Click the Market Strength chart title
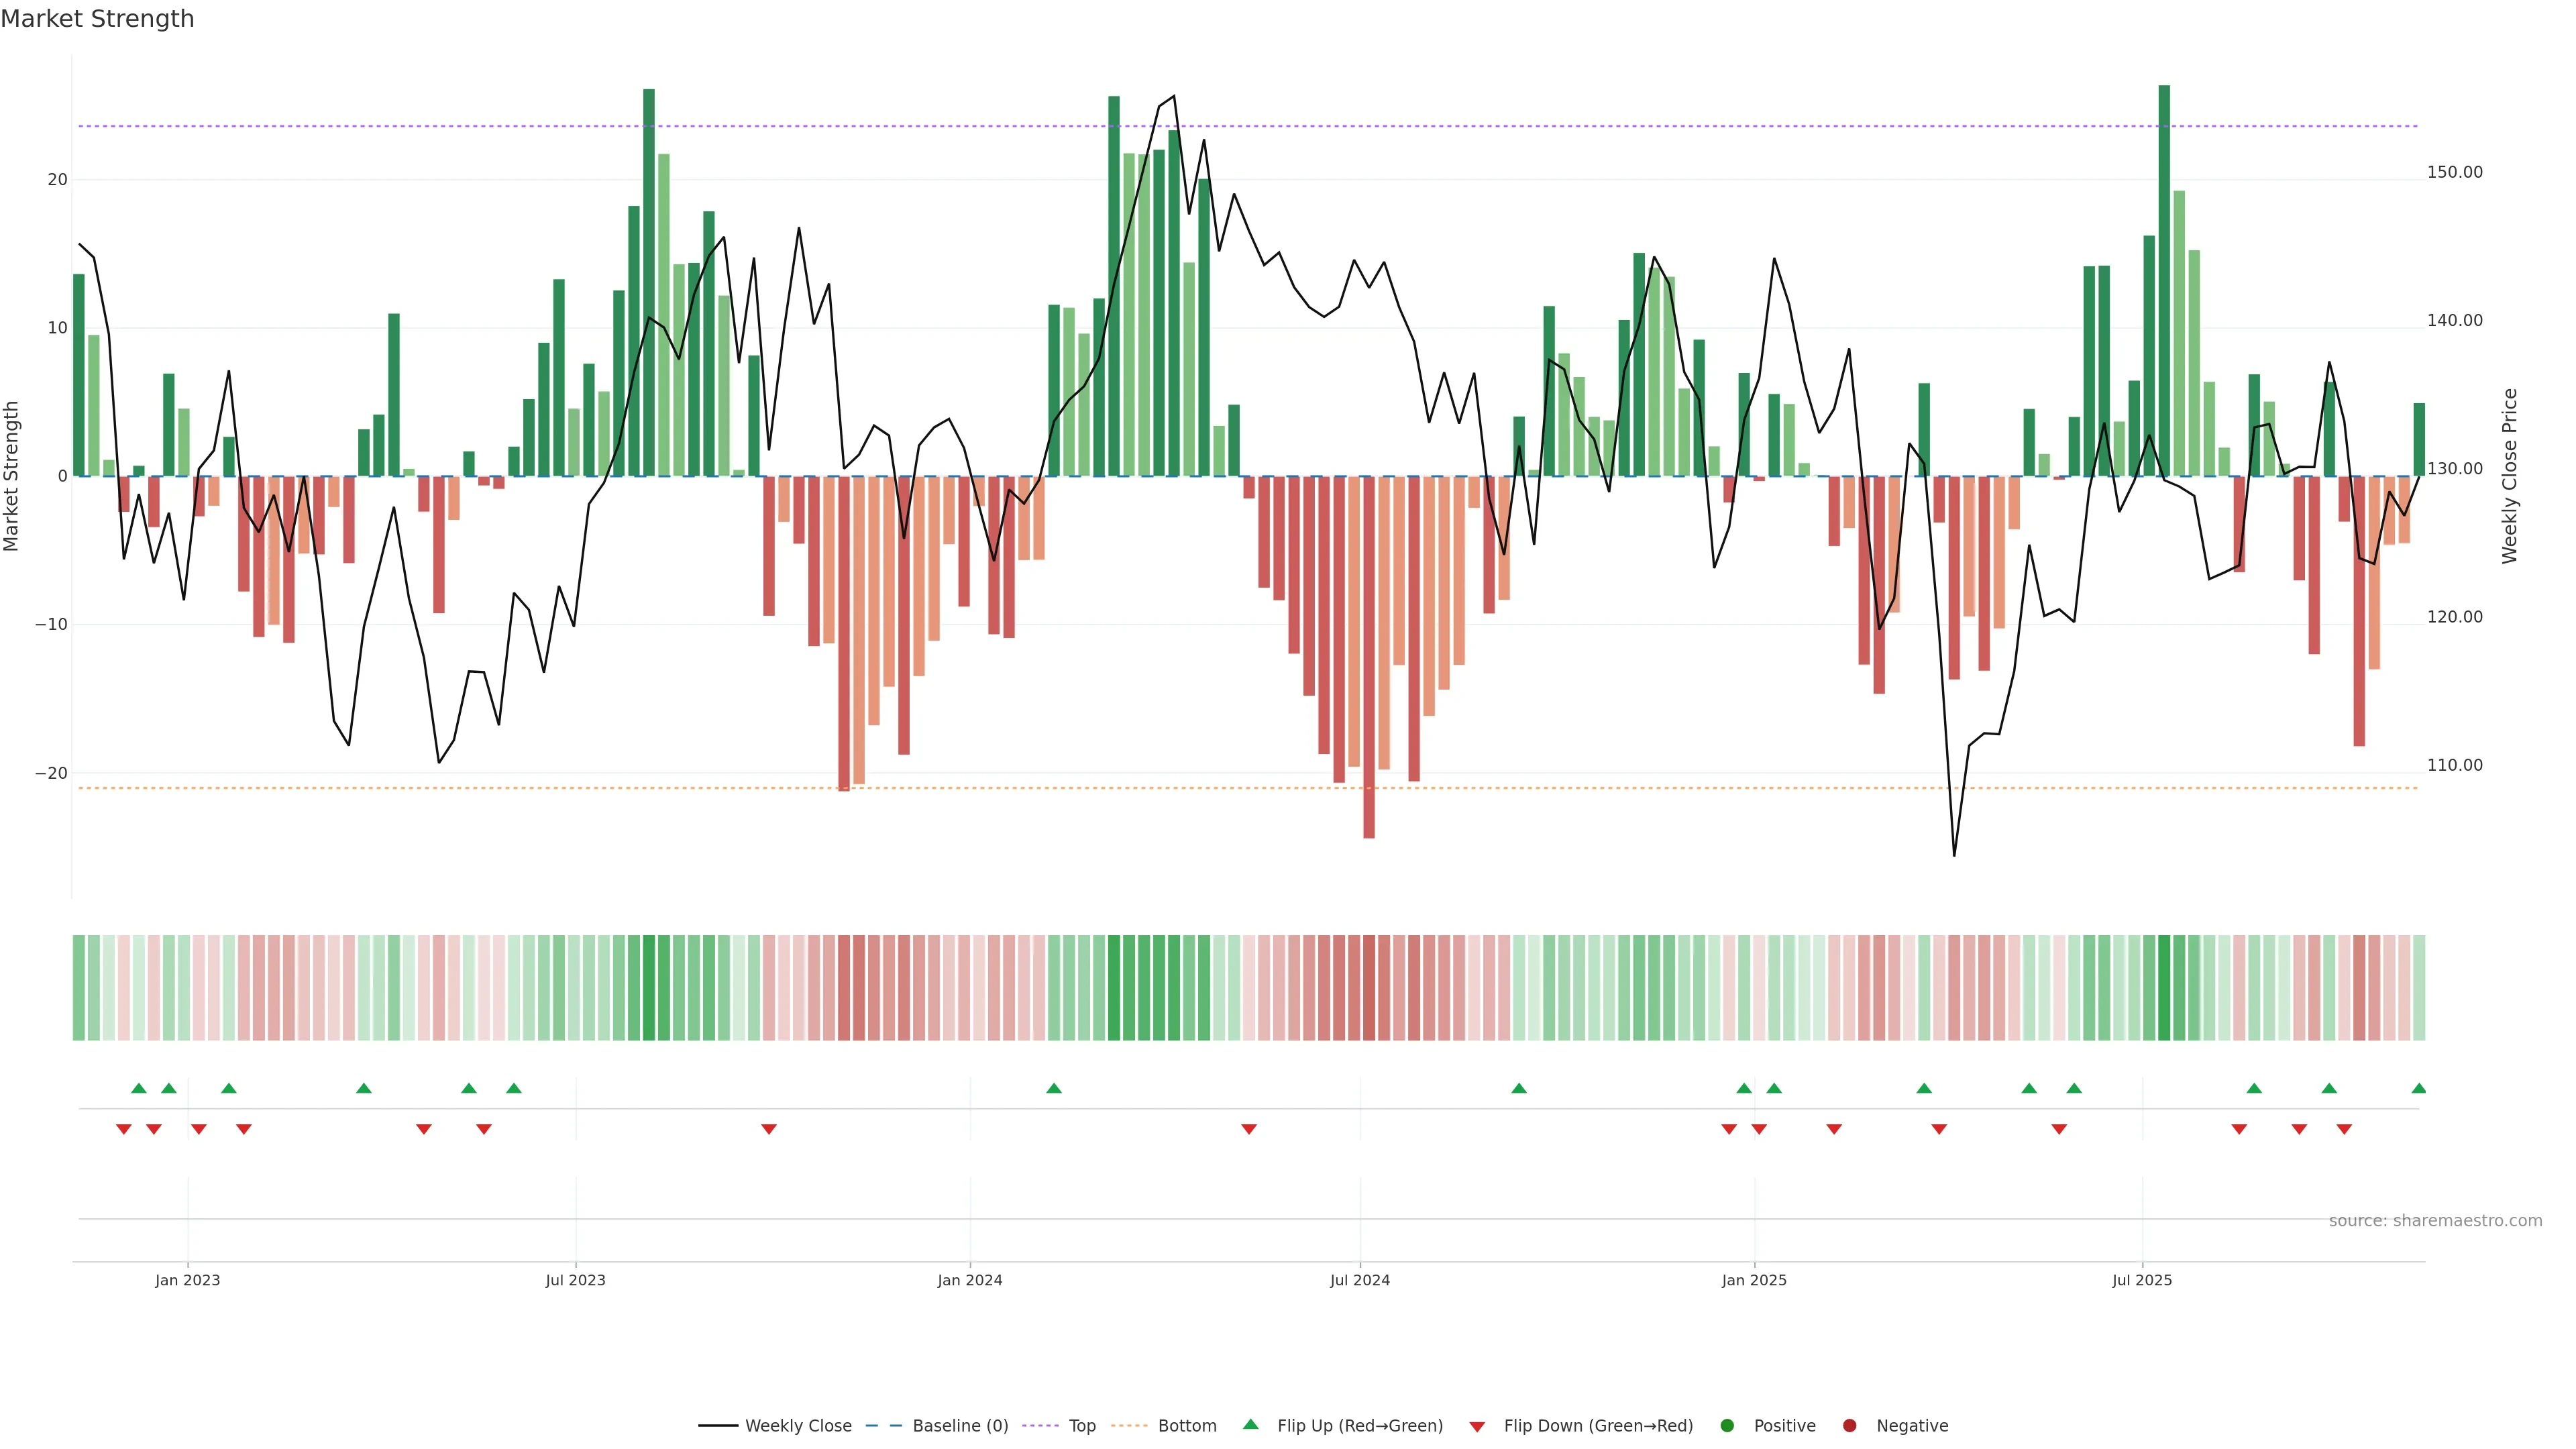The image size is (2576, 1449). click(x=97, y=19)
